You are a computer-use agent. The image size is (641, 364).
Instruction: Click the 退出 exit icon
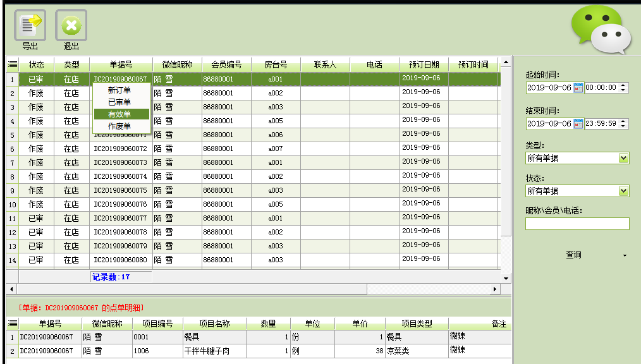click(71, 25)
